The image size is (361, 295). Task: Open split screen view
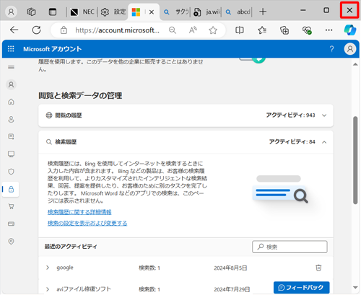240,30
